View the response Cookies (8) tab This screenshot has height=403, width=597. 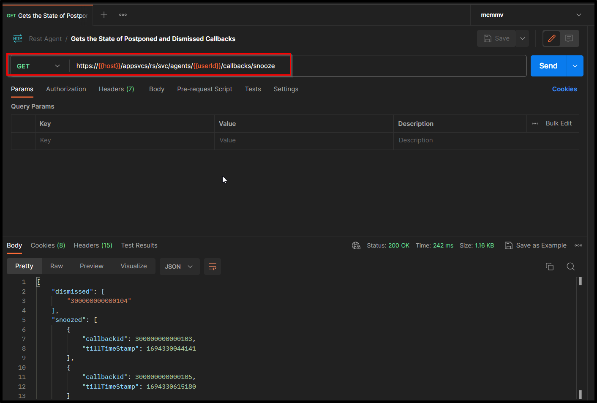pos(48,245)
